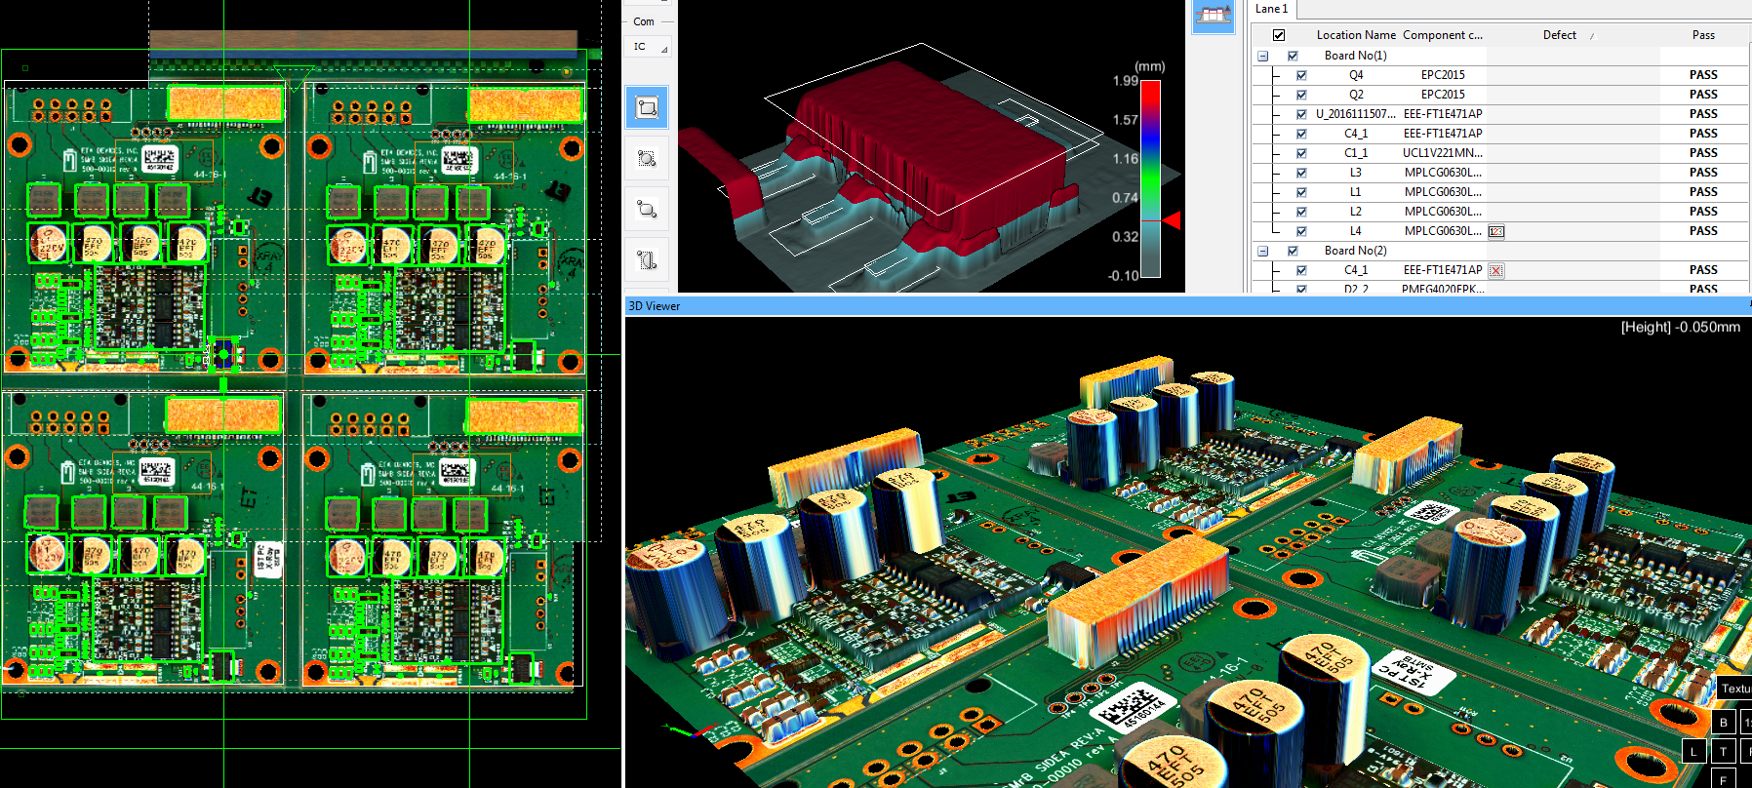This screenshot has height=788, width=1752.
Task: Uncheck the L1 row checkbox
Action: [x=1301, y=192]
